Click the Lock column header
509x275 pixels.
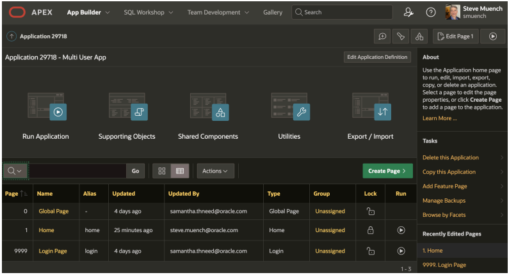[x=371, y=194]
